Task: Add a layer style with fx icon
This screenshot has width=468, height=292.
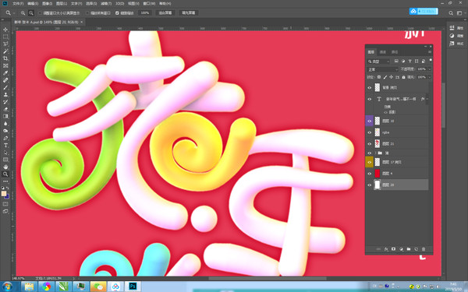Action: point(386,249)
